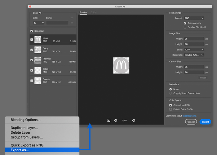
Task: Click the Banner row size '720 x 192'
Action: point(56,82)
